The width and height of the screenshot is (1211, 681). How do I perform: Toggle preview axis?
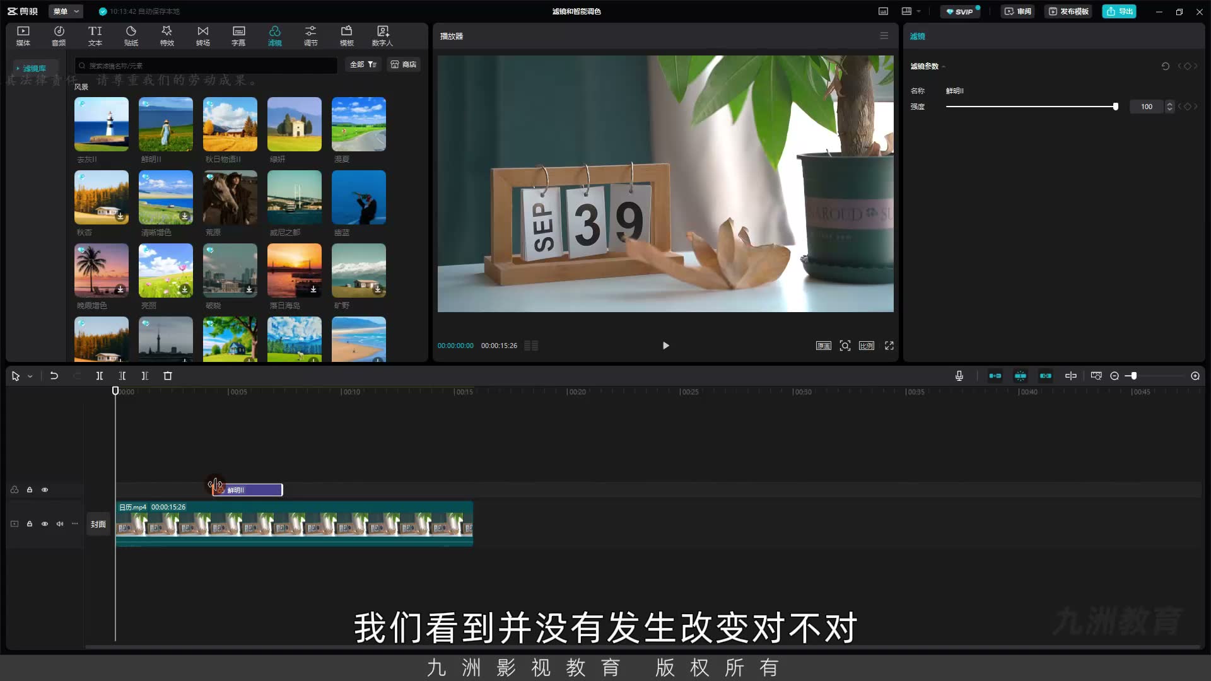tap(1071, 376)
